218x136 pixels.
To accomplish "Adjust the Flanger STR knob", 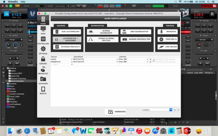I will [8, 45].
